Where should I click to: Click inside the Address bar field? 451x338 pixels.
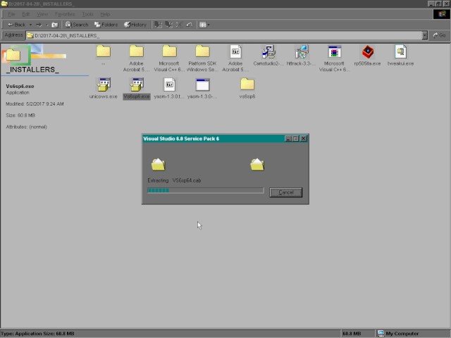click(x=224, y=35)
